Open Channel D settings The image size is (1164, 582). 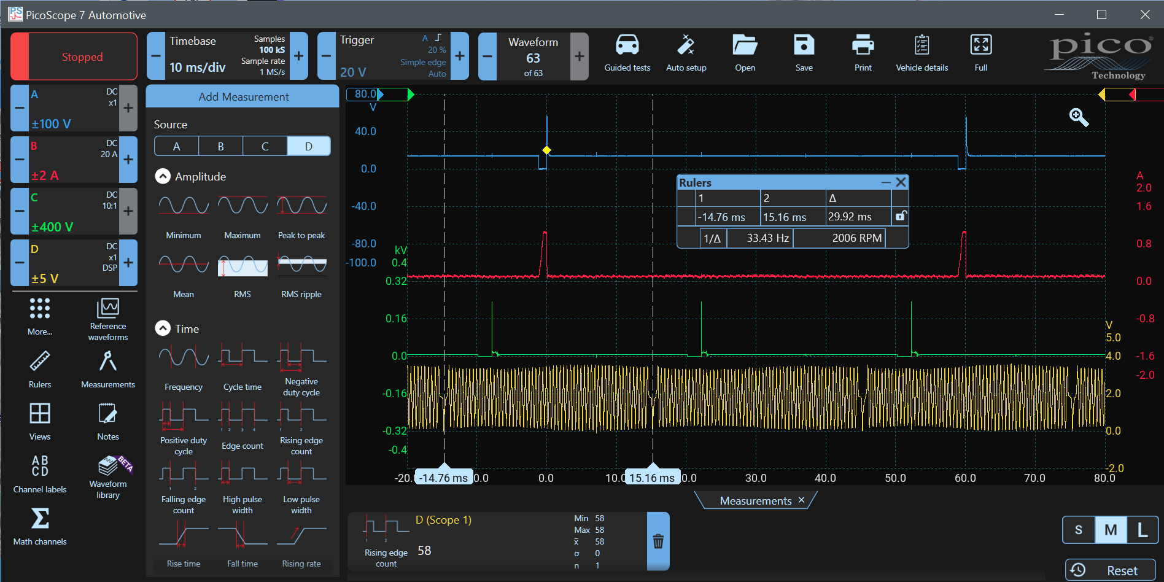click(74, 263)
